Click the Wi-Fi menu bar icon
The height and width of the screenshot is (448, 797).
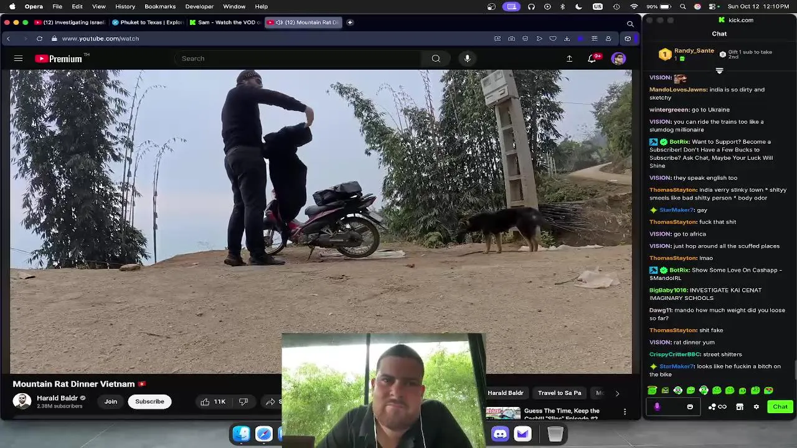pyautogui.click(x=634, y=7)
